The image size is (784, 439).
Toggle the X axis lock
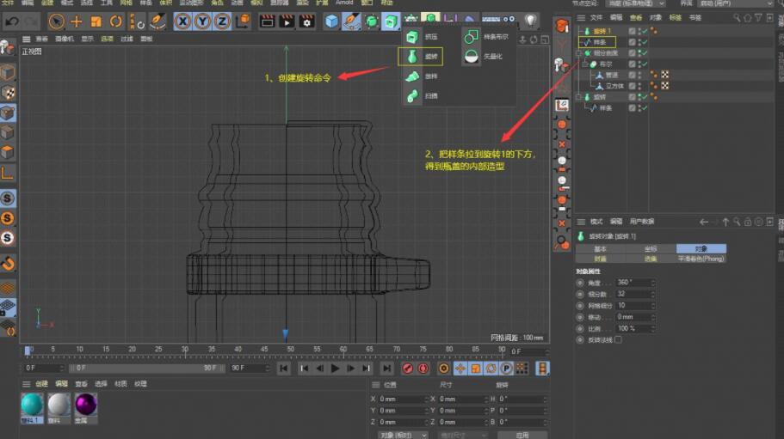click(182, 21)
